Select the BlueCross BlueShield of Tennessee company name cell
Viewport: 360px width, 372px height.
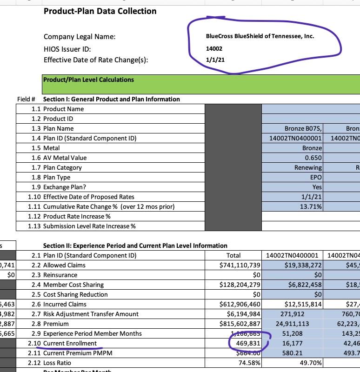click(x=260, y=36)
